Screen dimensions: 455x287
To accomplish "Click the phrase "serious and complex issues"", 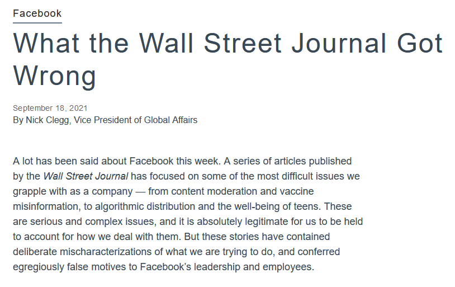I will pos(93,222).
